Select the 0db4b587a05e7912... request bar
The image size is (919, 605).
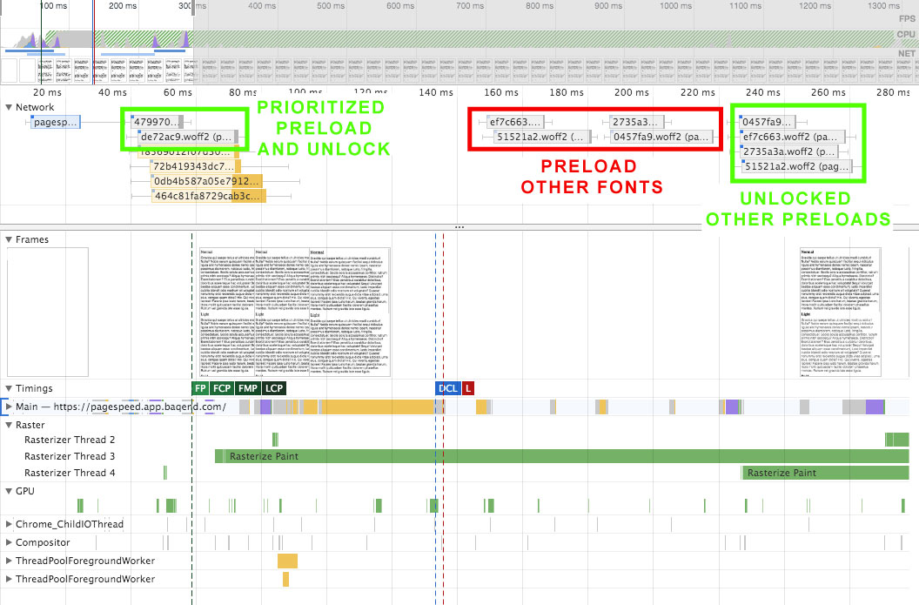[207, 181]
